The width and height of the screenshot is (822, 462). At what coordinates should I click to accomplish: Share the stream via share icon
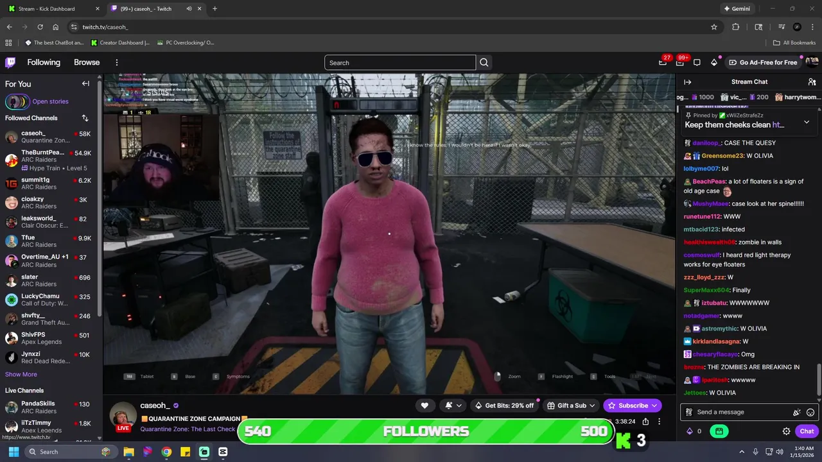pyautogui.click(x=645, y=422)
